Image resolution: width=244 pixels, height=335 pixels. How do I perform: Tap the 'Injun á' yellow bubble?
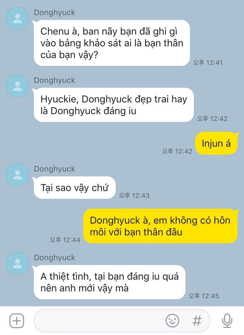(x=216, y=143)
